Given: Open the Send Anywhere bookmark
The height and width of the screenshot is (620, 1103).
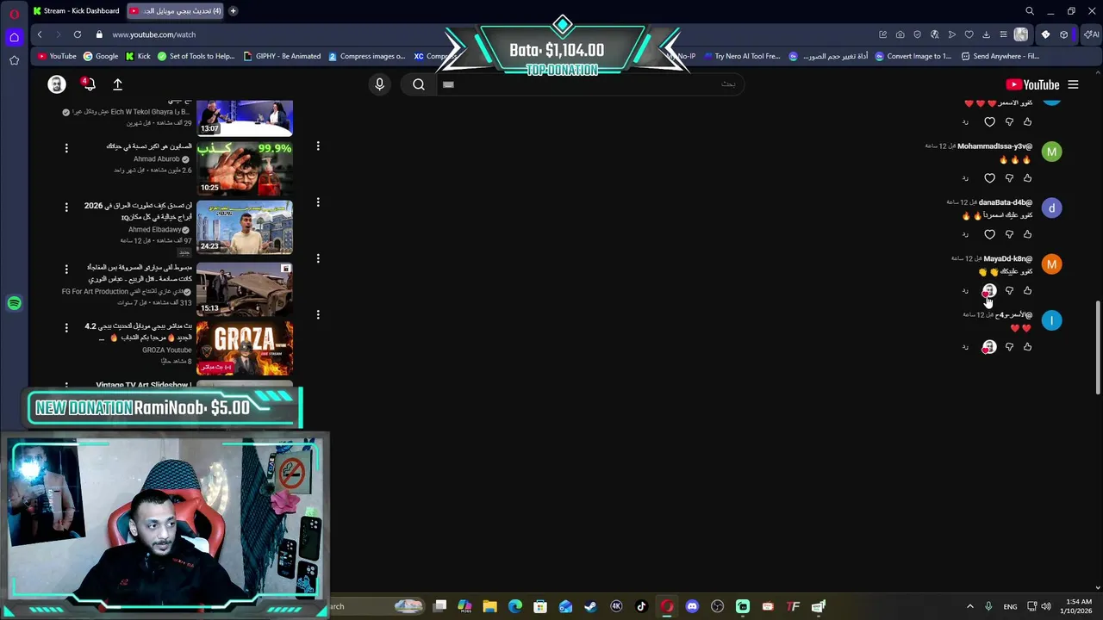Looking at the screenshot, I should [1000, 56].
